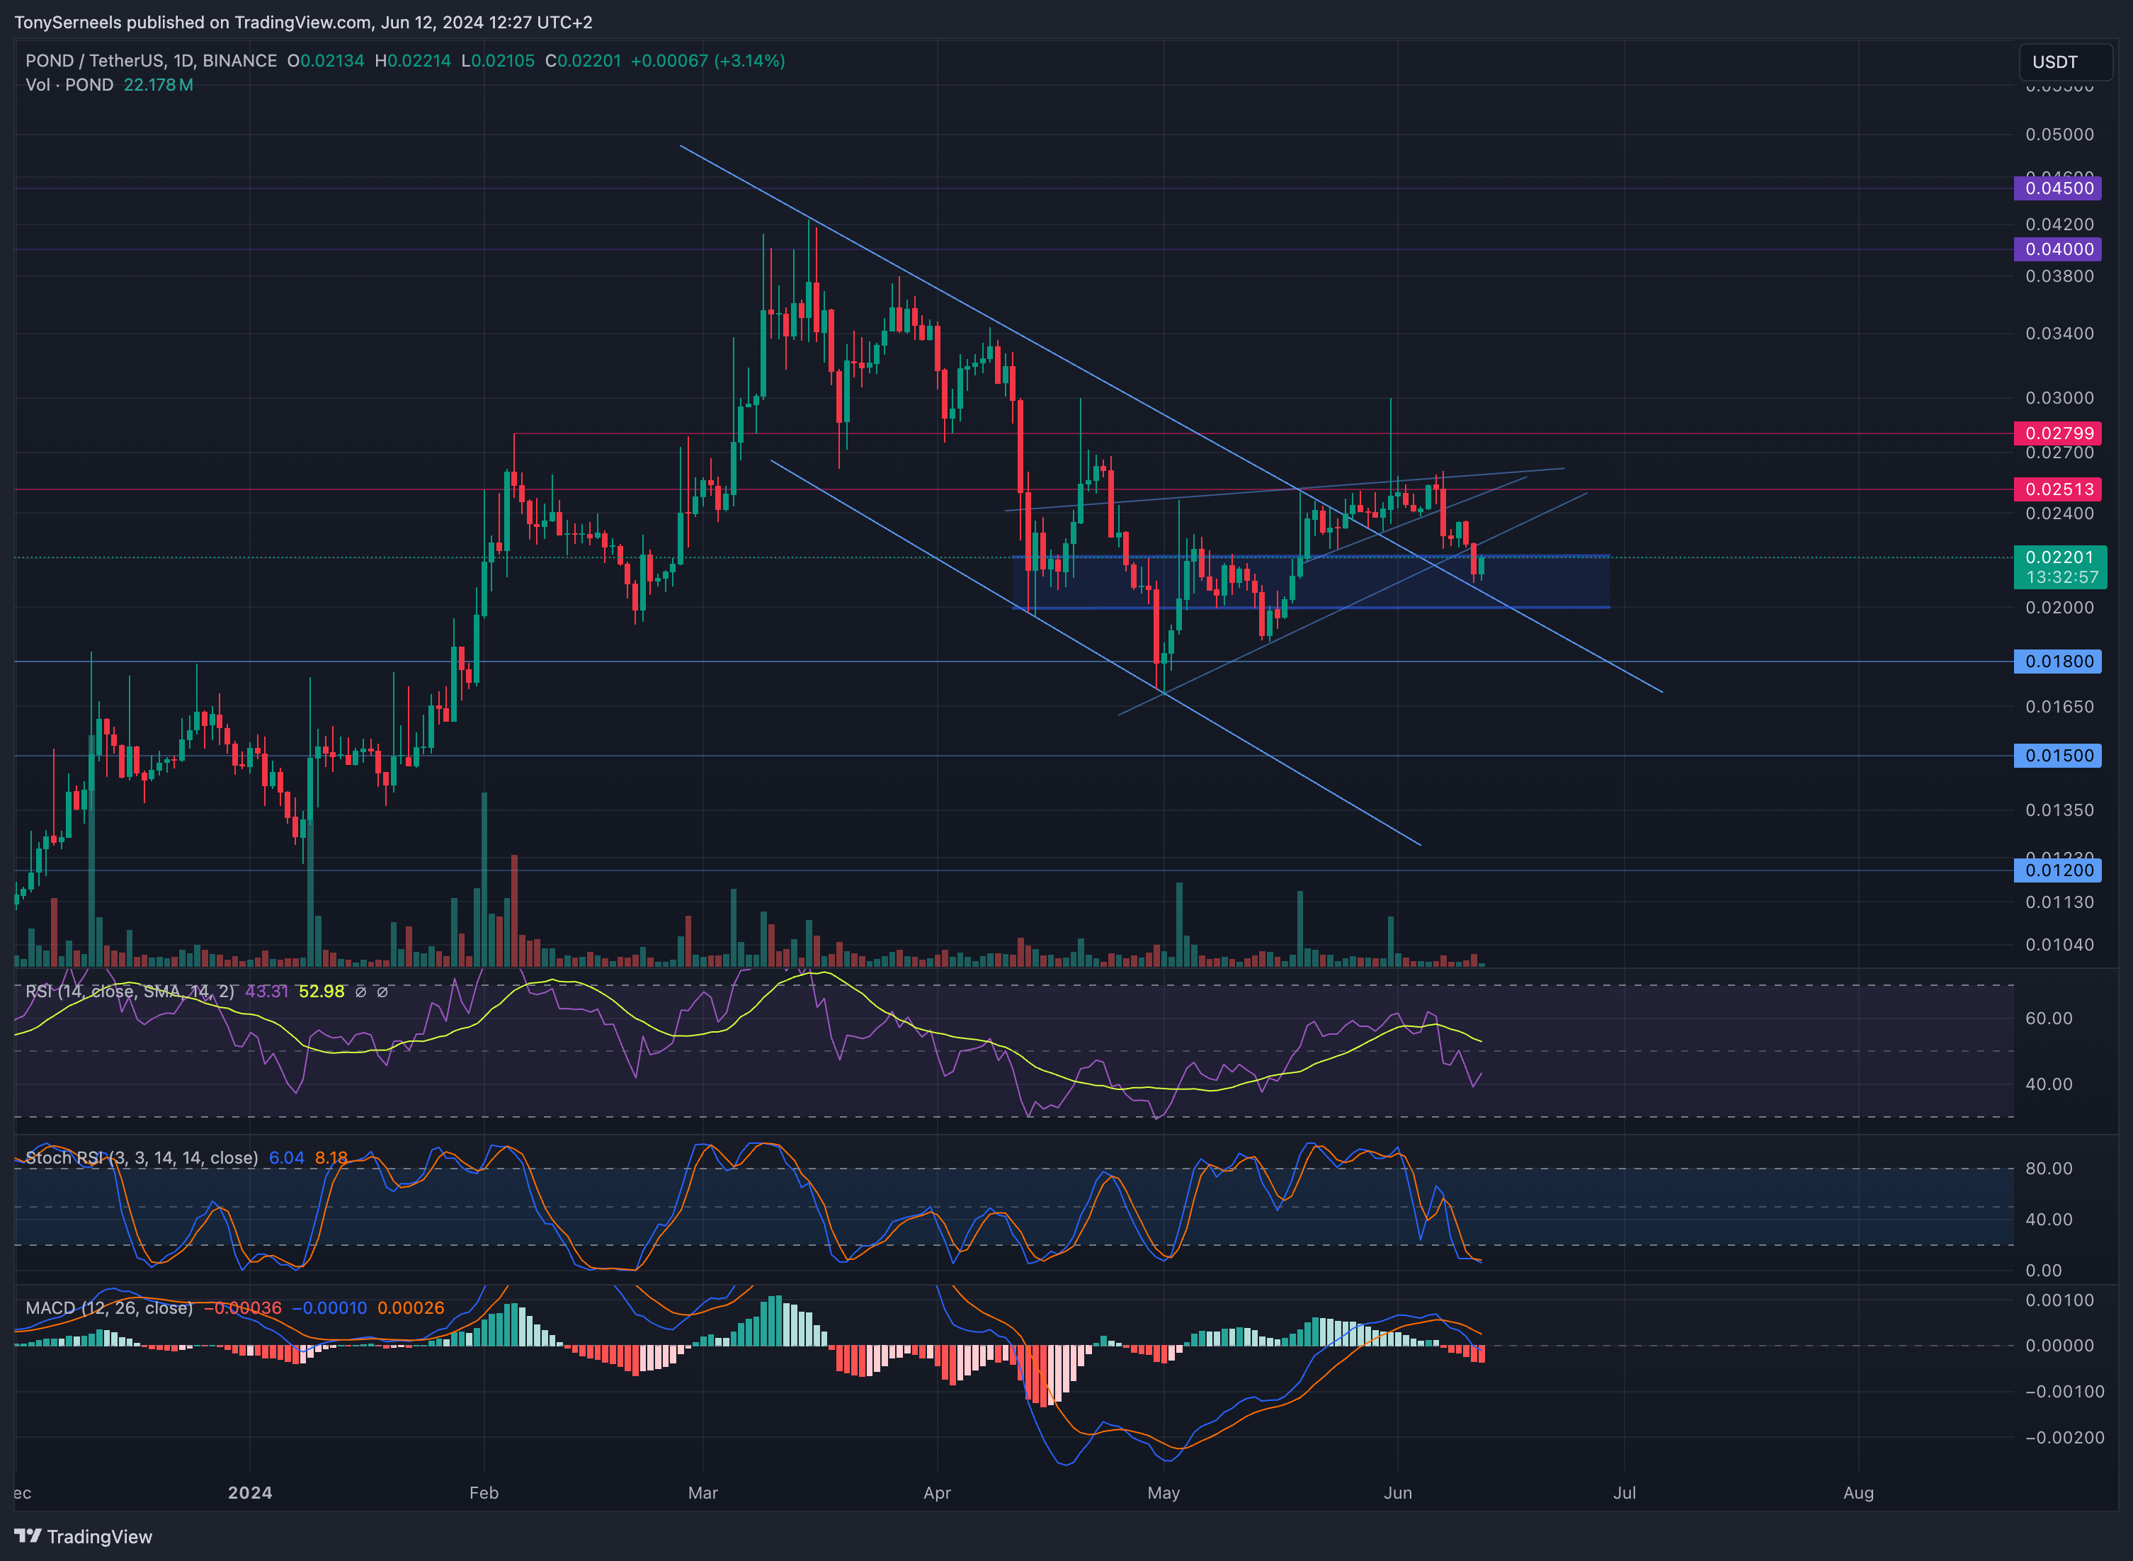Viewport: 2133px width, 1561px height.
Task: Click the MACD (12, 26, close) legend
Action: point(108,1309)
